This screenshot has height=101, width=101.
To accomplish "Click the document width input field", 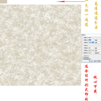I will coord(91,48).
